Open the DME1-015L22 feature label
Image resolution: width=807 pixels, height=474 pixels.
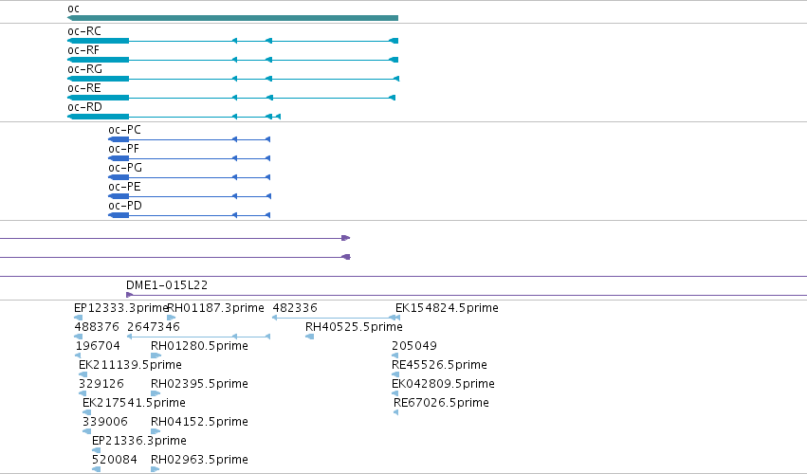click(167, 285)
